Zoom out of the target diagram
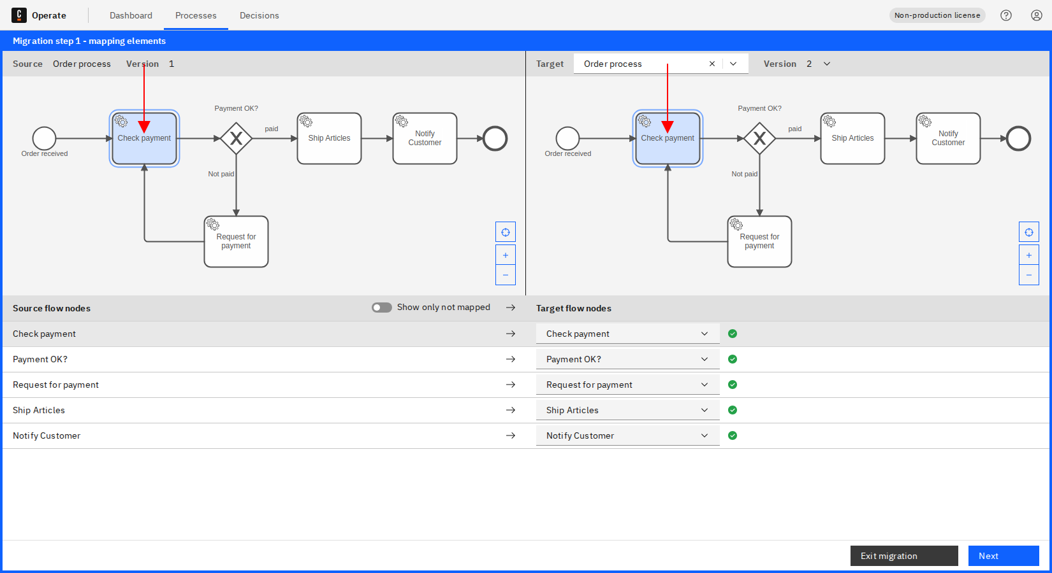Screen dimensions: 1052x573 tap(1029, 274)
